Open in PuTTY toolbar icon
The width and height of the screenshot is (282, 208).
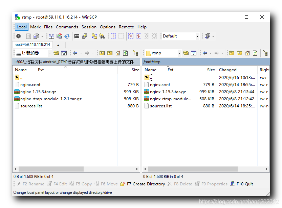(85, 36)
